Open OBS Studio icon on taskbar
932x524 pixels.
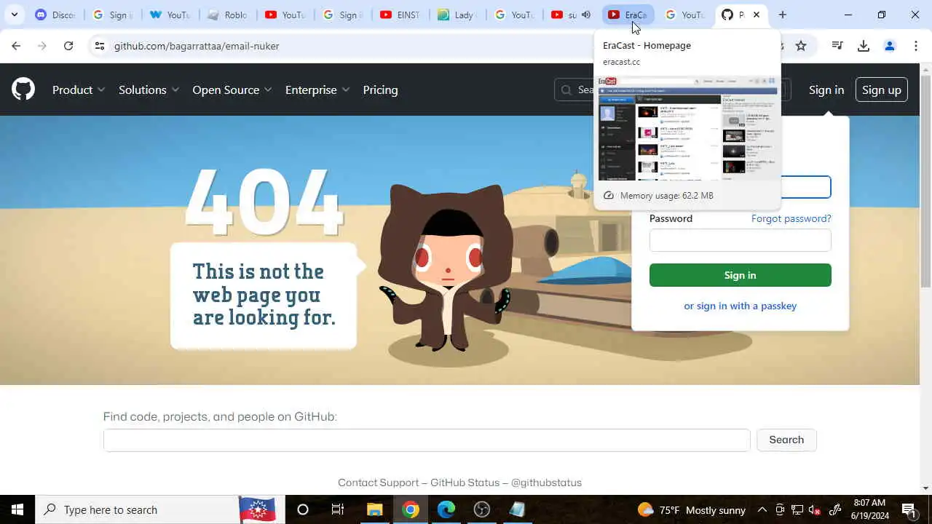pyautogui.click(x=482, y=509)
